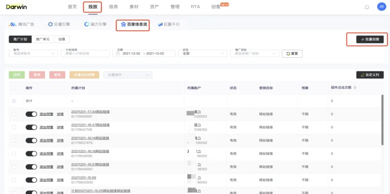Tick checkbox for plan 20211201-16:18网站链接

[14, 153]
